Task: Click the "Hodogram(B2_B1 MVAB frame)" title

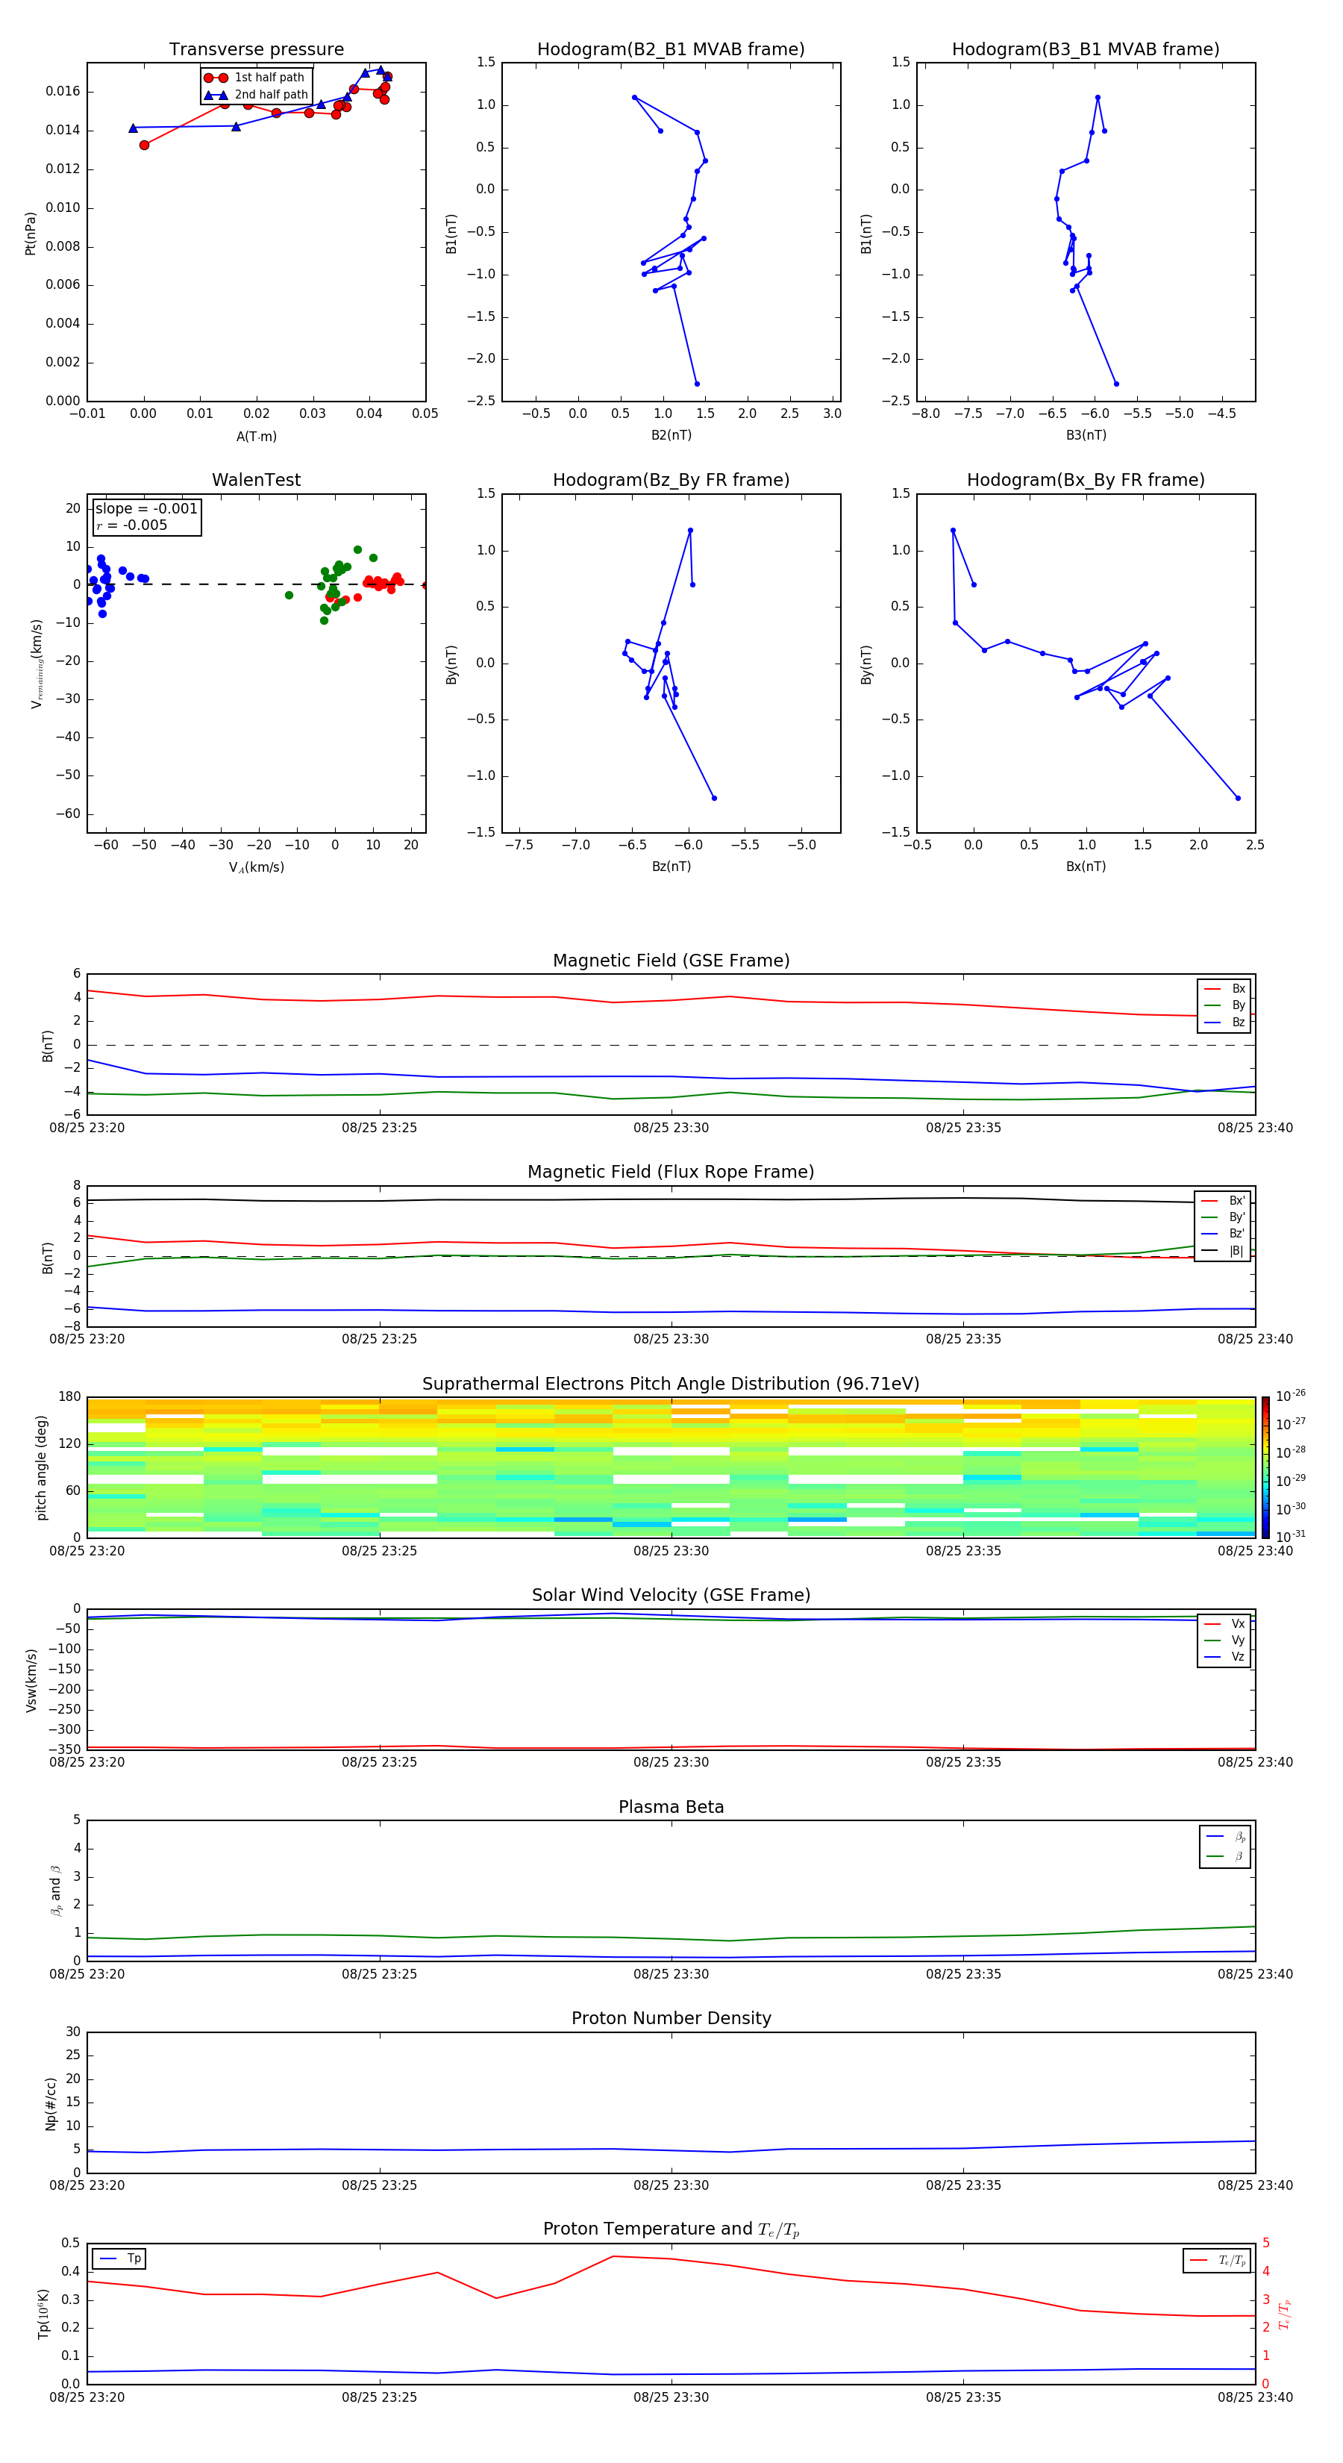Action: [x=671, y=50]
